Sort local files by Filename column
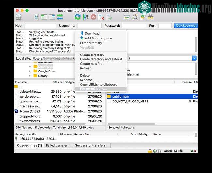 point(29,82)
